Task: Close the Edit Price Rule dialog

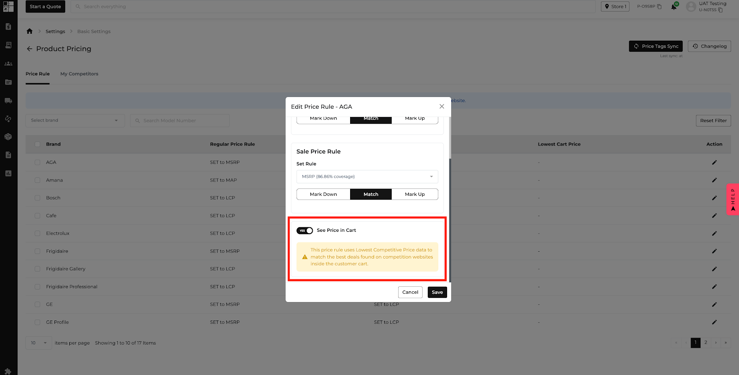Action: [x=442, y=107]
